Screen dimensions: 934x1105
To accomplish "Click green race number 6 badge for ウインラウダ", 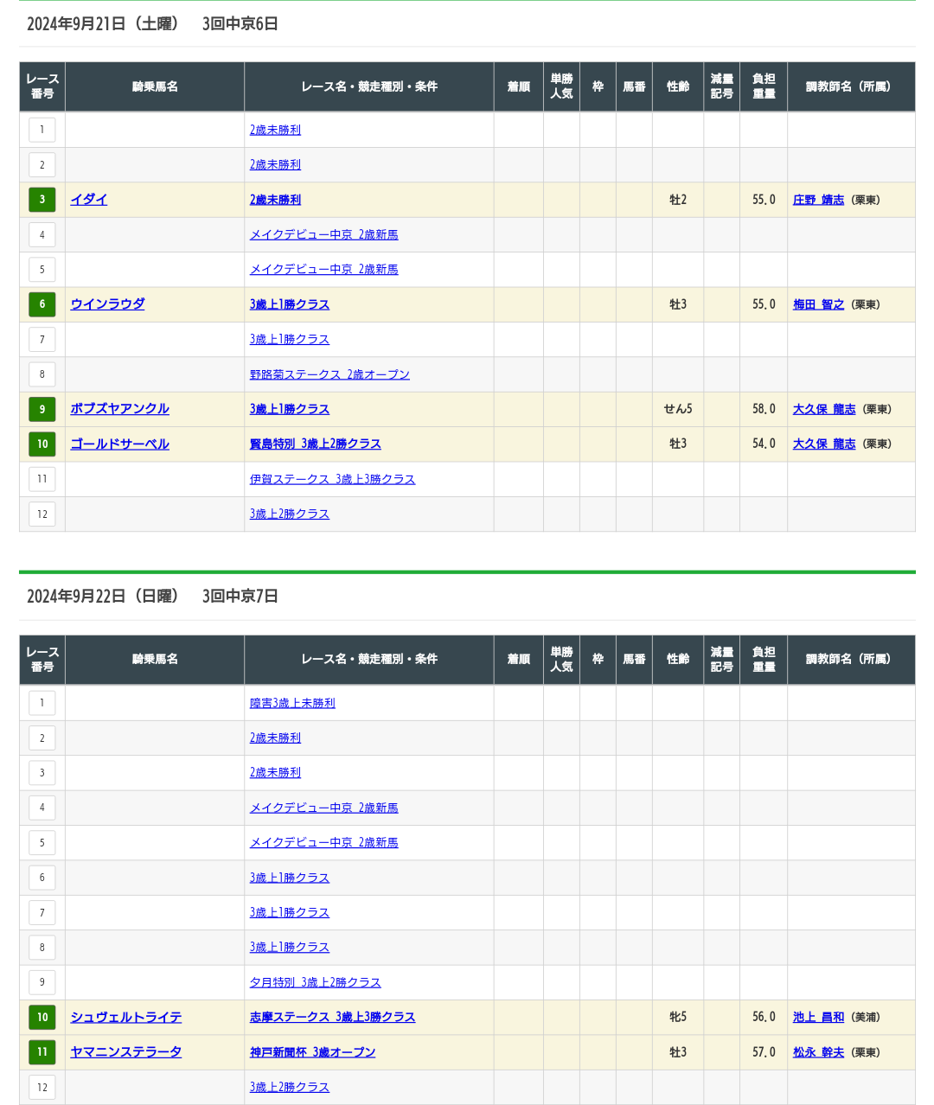I will (42, 304).
